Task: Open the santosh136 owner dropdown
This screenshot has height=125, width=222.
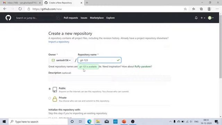Action: click(61, 60)
